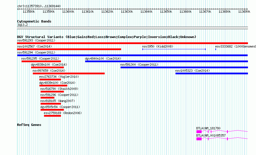
Task: Click the RefSeq Genes track title
Action: pos(29,125)
